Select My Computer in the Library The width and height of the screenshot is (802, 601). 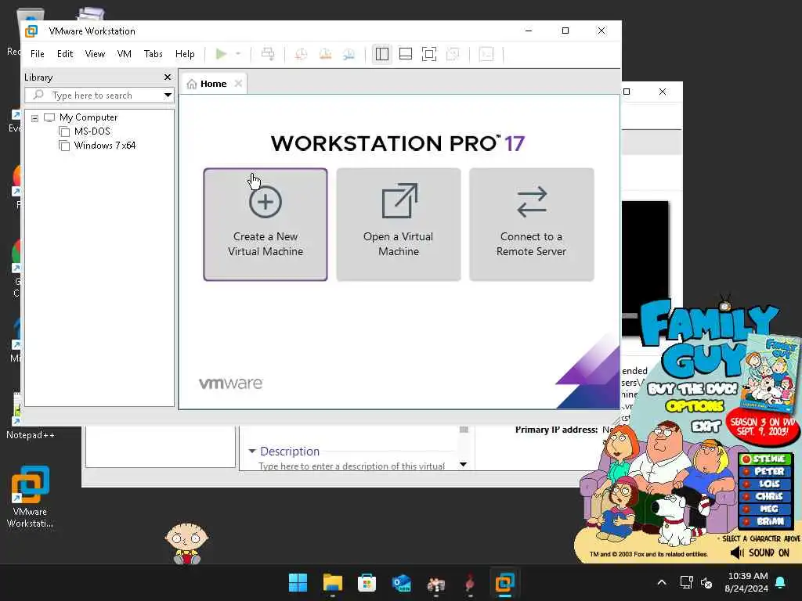coord(88,117)
